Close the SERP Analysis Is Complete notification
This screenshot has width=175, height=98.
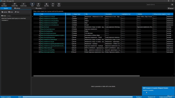(173, 88)
